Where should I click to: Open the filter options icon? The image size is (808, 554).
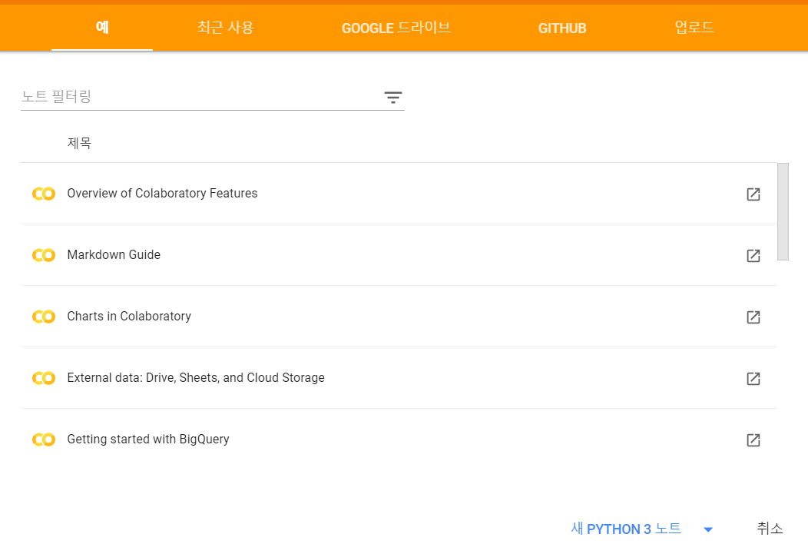pos(392,98)
